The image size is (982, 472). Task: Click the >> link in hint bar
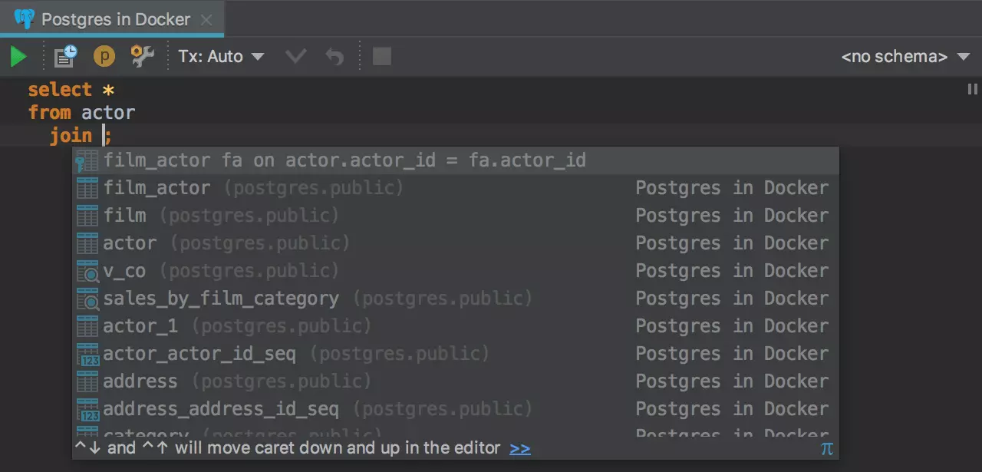pyautogui.click(x=519, y=449)
